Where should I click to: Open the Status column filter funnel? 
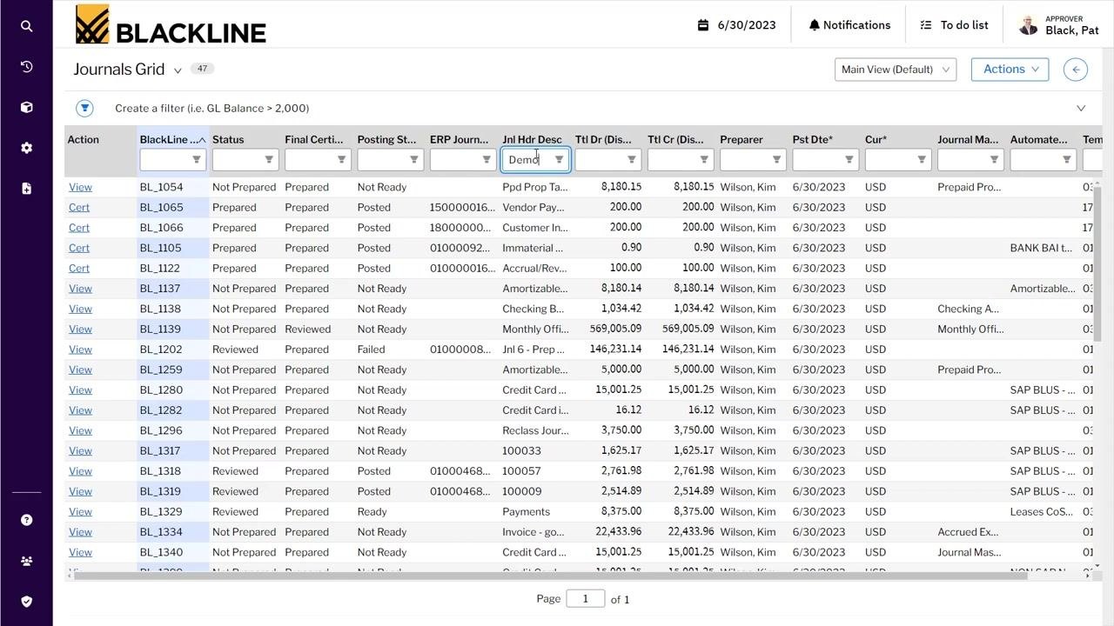[x=269, y=160]
